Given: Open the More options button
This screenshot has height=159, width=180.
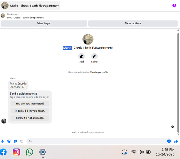Looking at the screenshot, I should coord(133,23).
